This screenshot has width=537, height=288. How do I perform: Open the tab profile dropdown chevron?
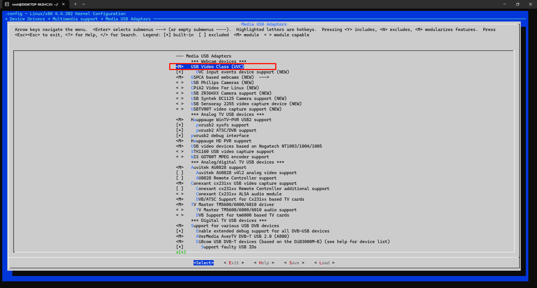click(x=84, y=4)
